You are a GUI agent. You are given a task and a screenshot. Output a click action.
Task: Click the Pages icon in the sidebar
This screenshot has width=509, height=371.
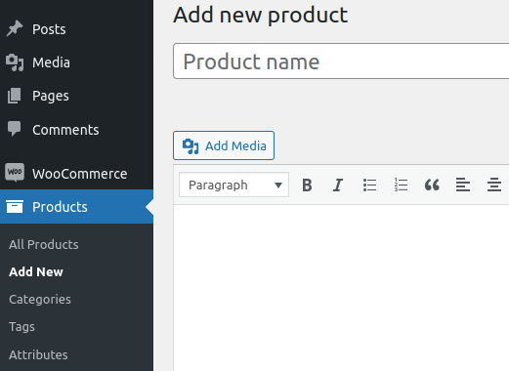14,96
